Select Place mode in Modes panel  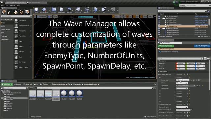(4, 12)
